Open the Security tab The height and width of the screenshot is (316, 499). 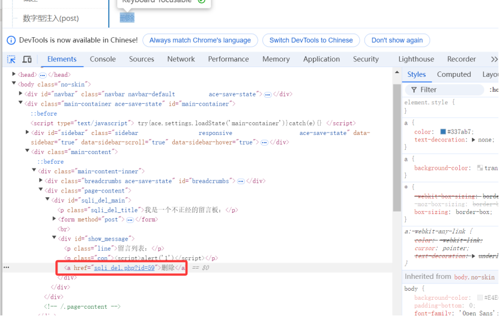coord(366,59)
